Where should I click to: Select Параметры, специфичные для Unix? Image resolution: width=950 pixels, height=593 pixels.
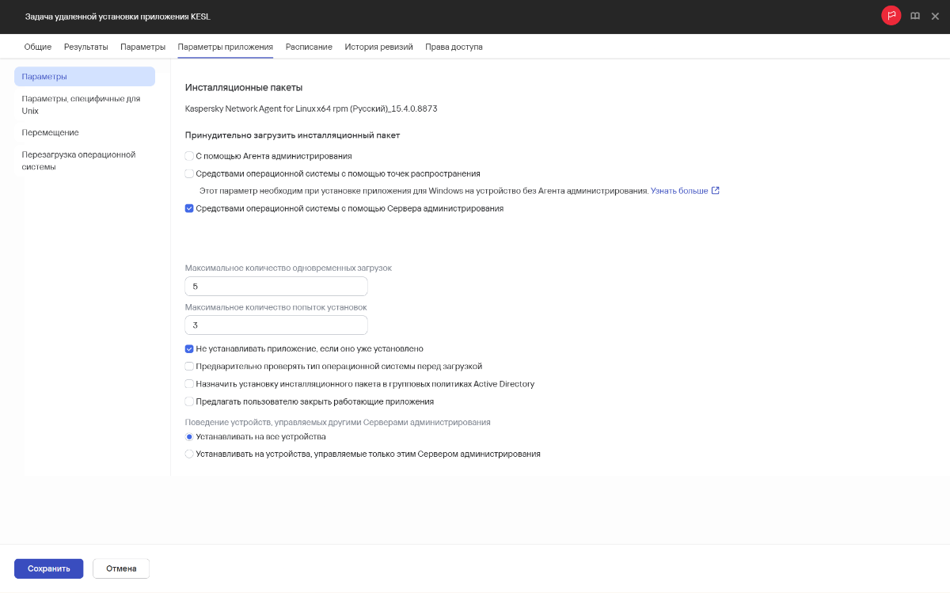pos(81,105)
